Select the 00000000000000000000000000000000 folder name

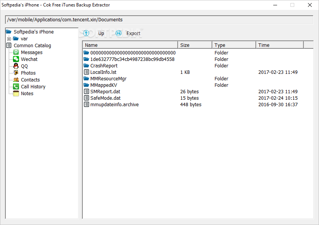coord(133,53)
